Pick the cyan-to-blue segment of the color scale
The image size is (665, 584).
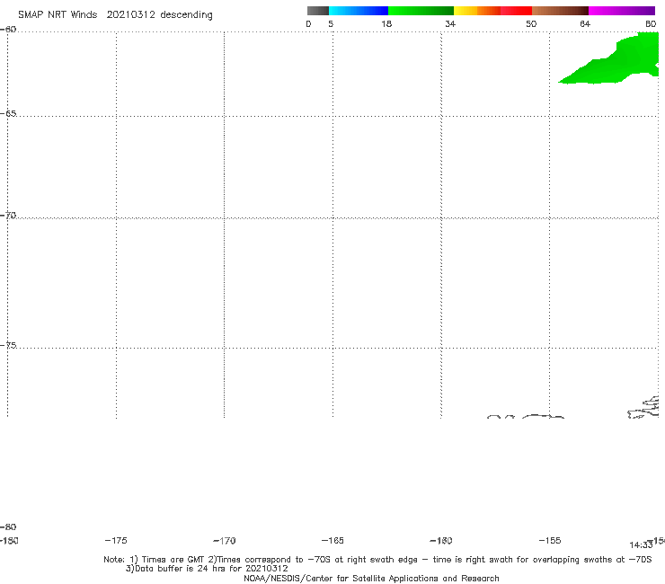(x=359, y=11)
